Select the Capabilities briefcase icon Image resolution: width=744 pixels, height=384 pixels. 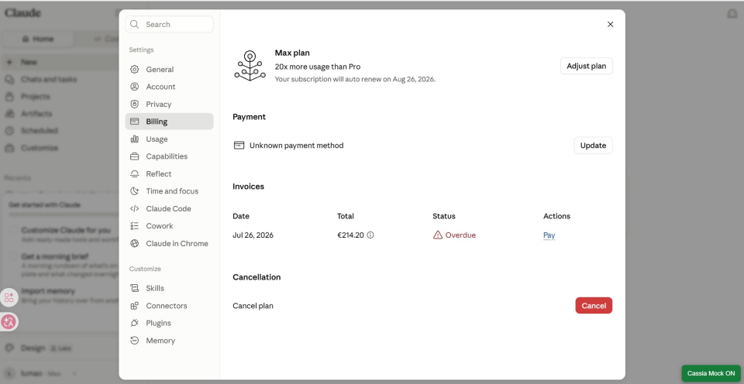click(135, 156)
